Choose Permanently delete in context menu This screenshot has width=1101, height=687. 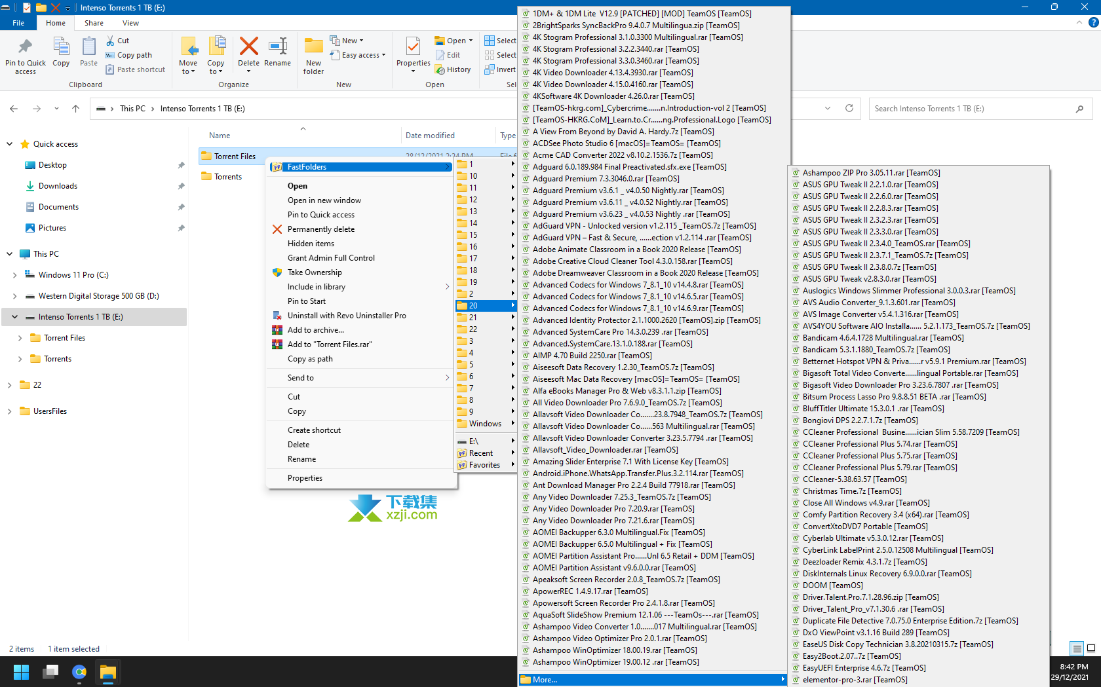pyautogui.click(x=321, y=229)
